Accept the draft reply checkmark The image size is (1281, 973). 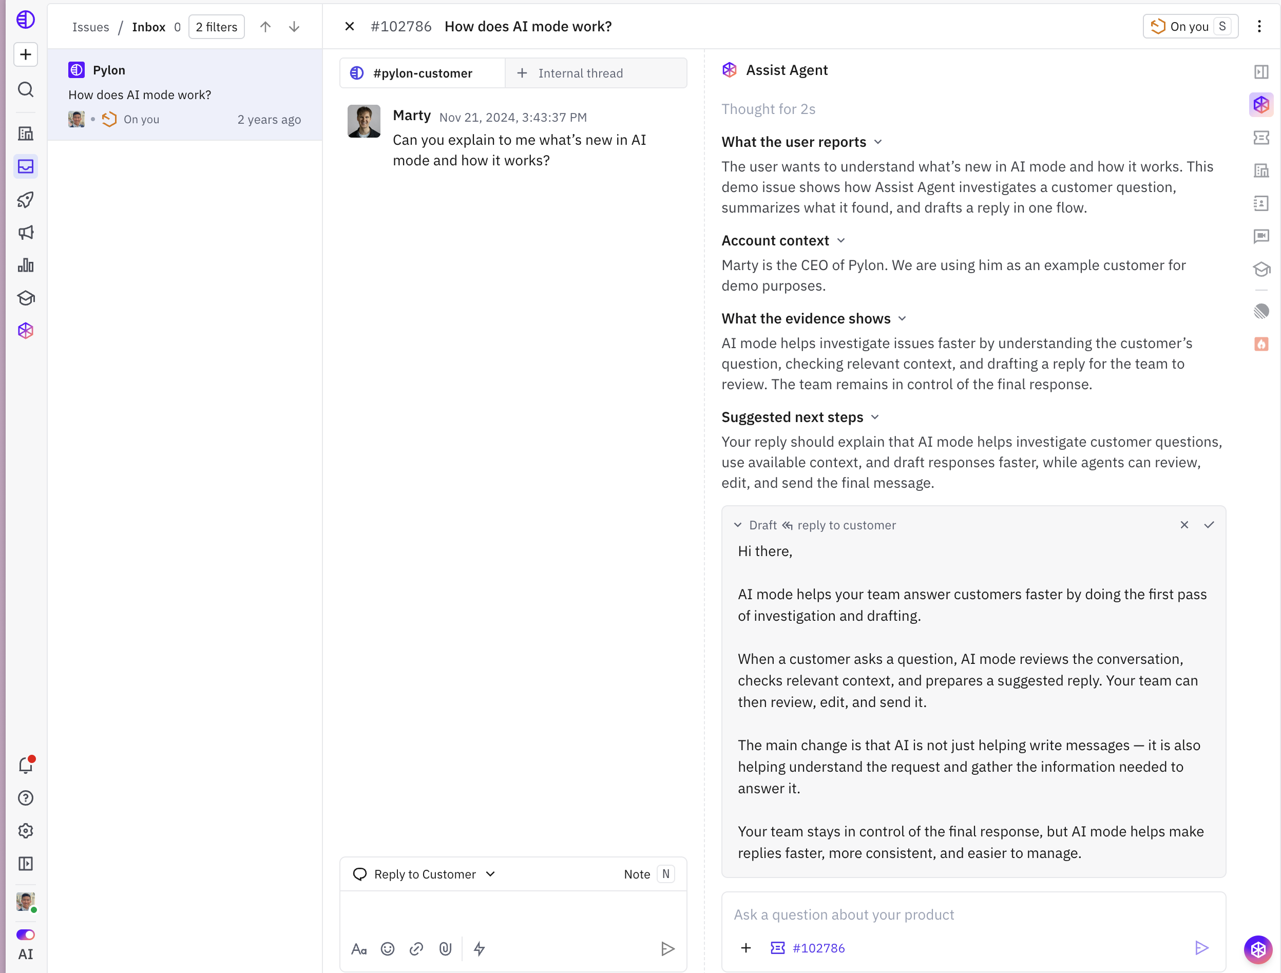click(x=1209, y=525)
